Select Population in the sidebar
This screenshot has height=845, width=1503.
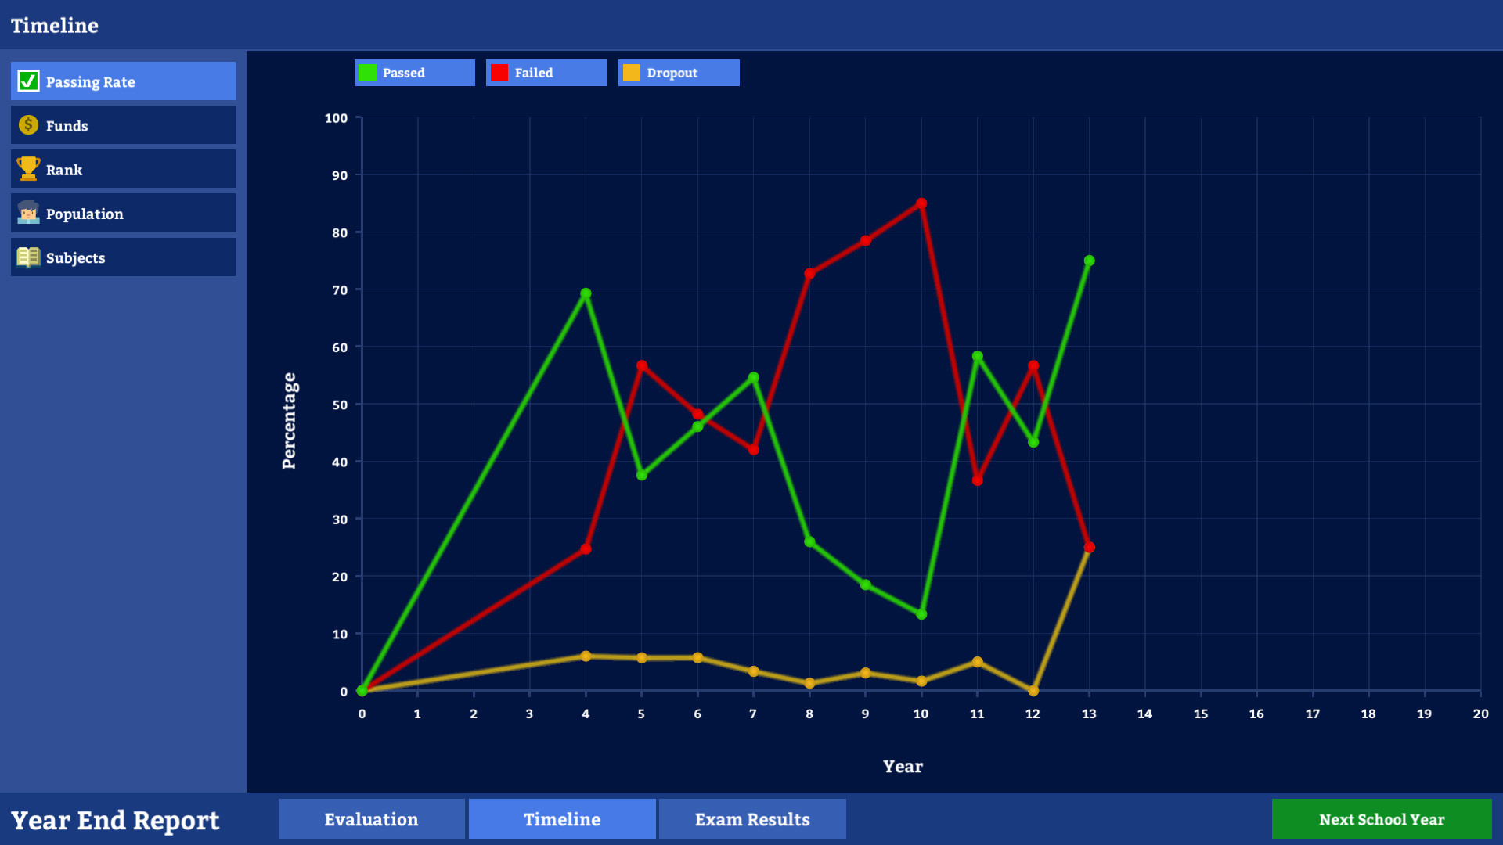pyautogui.click(x=122, y=213)
